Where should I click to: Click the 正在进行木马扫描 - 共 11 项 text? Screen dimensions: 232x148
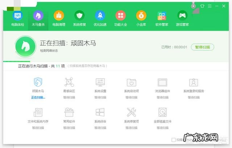(41, 66)
